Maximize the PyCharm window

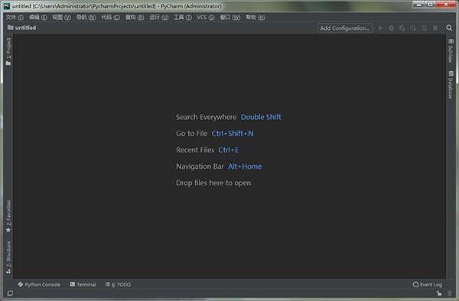point(430,5)
